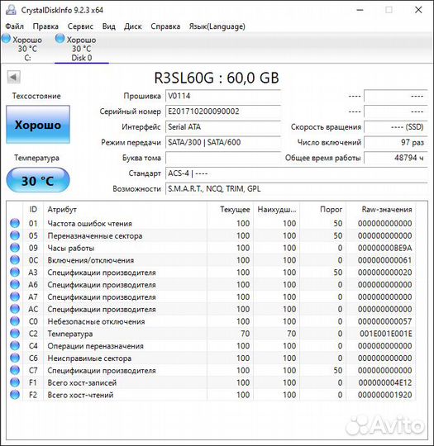This screenshot has width=434, height=446.
Task: Click the CrystalDiskInfo app icon in title bar
Action: (11, 10)
